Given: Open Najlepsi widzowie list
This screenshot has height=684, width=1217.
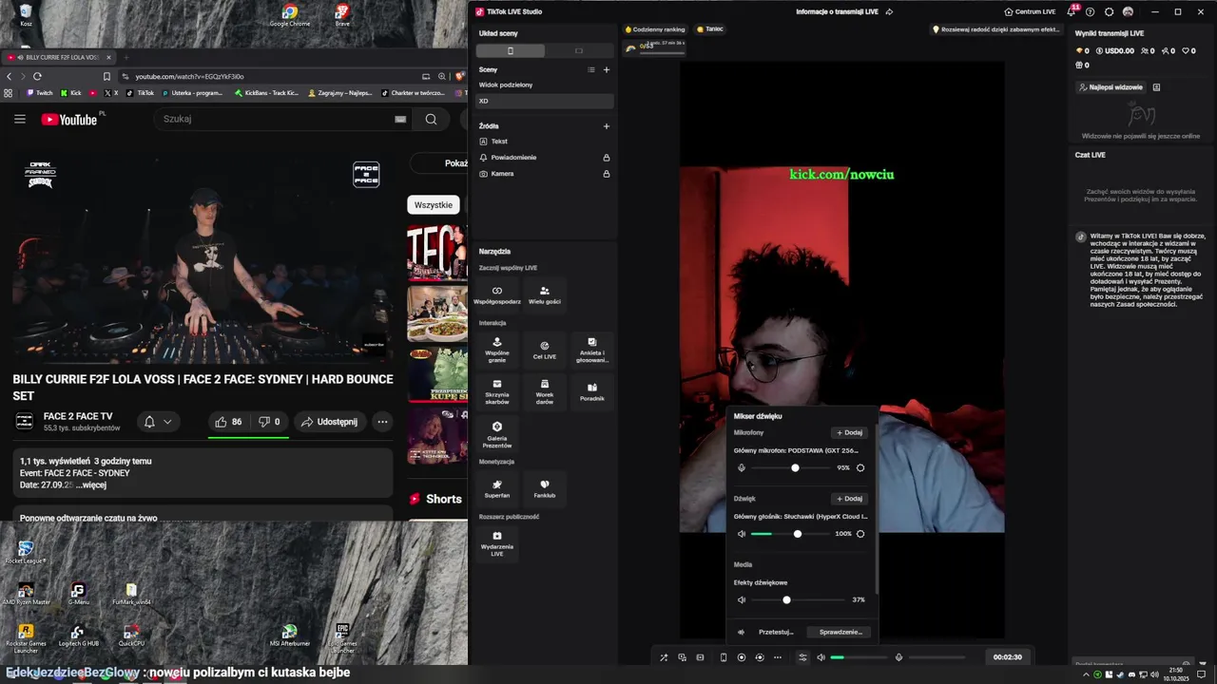Looking at the screenshot, I should coord(1111,87).
